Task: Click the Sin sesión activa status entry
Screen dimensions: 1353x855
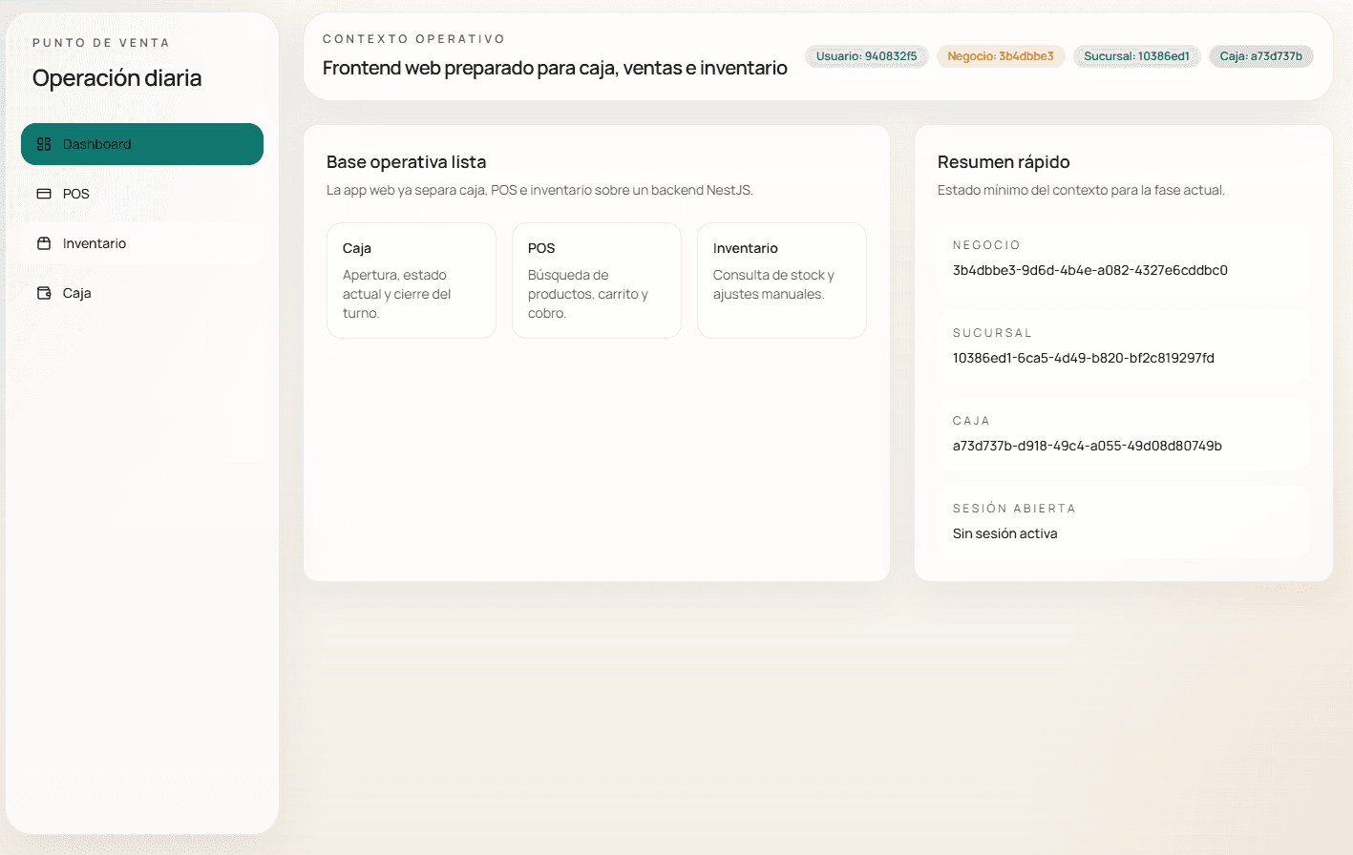Action: click(1123, 521)
